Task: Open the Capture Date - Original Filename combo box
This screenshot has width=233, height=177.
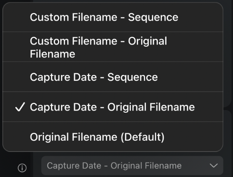Action: tap(132, 166)
